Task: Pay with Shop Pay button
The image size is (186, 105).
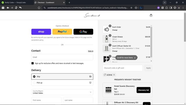Action: coord(41,32)
